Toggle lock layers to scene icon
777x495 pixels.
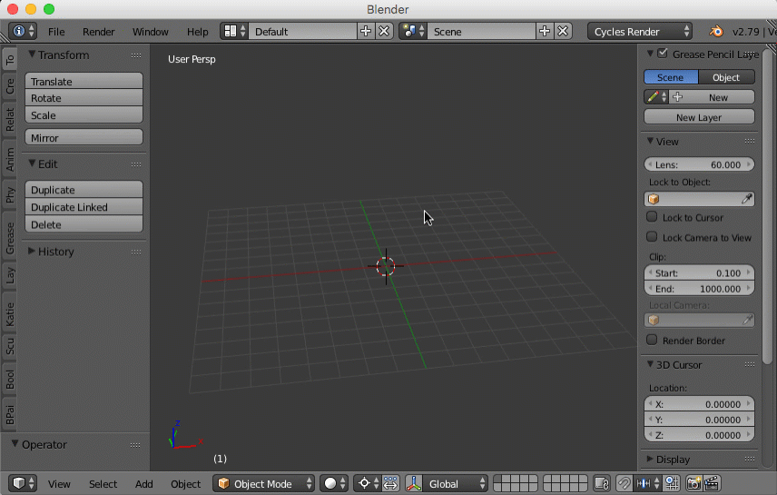pyautogui.click(x=602, y=483)
